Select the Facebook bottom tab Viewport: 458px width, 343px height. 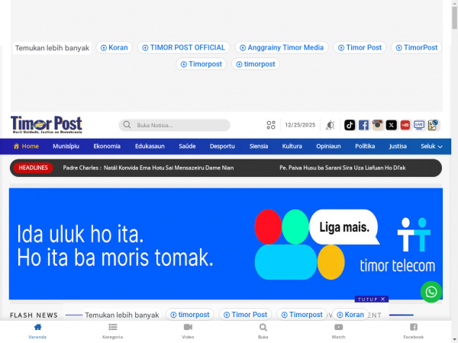point(414,331)
